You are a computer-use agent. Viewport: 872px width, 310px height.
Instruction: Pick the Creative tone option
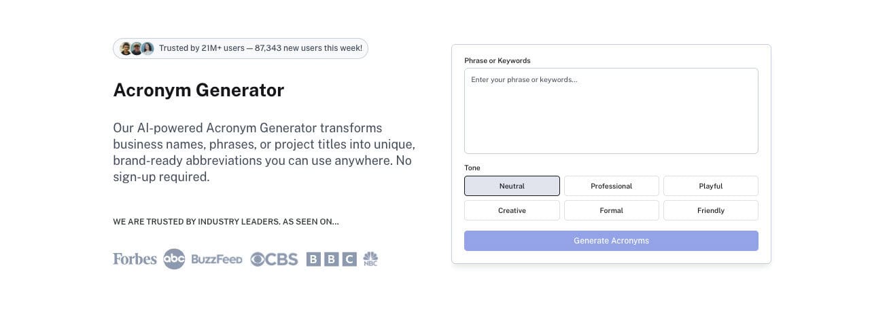pyautogui.click(x=512, y=210)
